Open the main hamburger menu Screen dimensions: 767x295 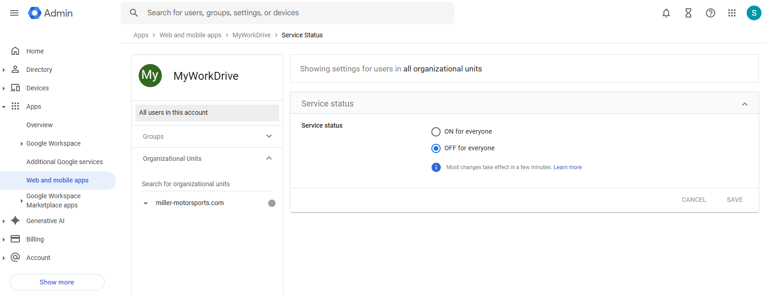(x=14, y=13)
